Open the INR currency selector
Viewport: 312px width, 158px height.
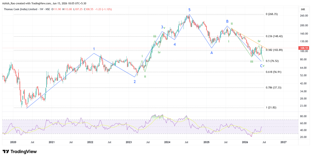coord(303,9)
